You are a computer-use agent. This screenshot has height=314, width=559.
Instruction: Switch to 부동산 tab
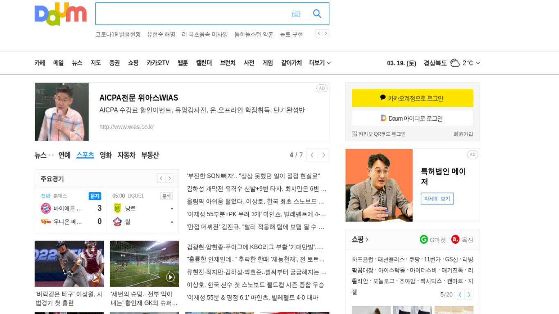point(150,155)
